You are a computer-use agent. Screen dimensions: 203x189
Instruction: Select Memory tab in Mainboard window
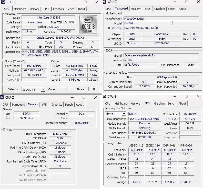pyautogui.click(x=136, y=9)
